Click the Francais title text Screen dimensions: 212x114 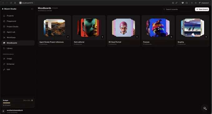click(146, 42)
